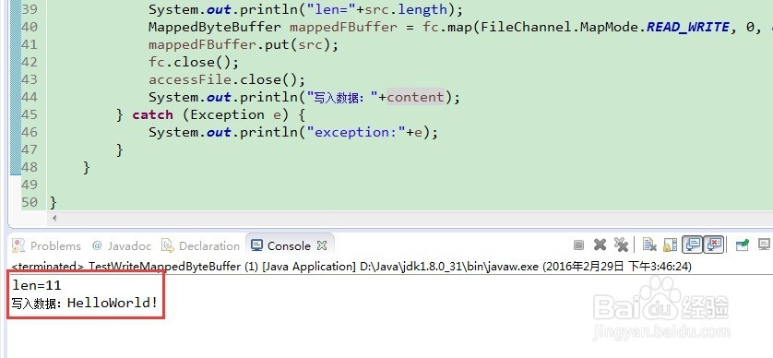Click 'MappedByteBuffer' type name on line 40
Image resolution: width=773 pixels, height=358 pixels.
(214, 27)
